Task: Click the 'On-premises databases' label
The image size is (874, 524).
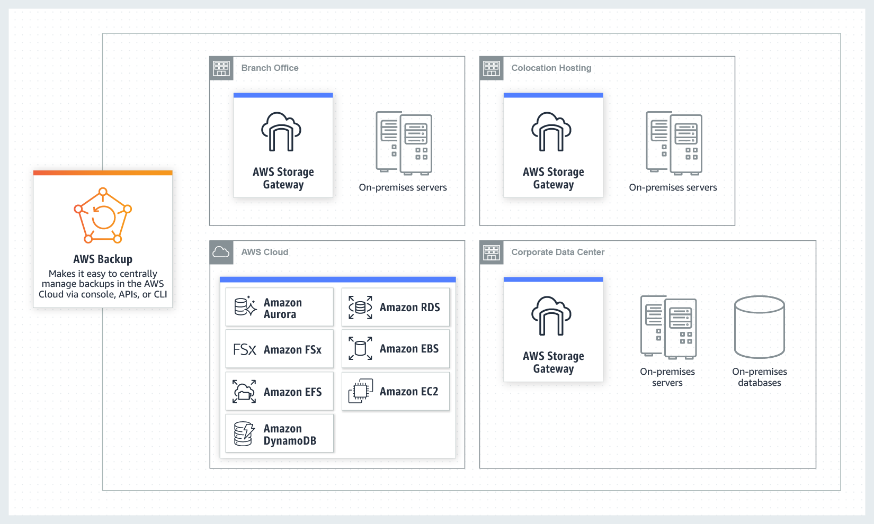Action: tap(760, 377)
